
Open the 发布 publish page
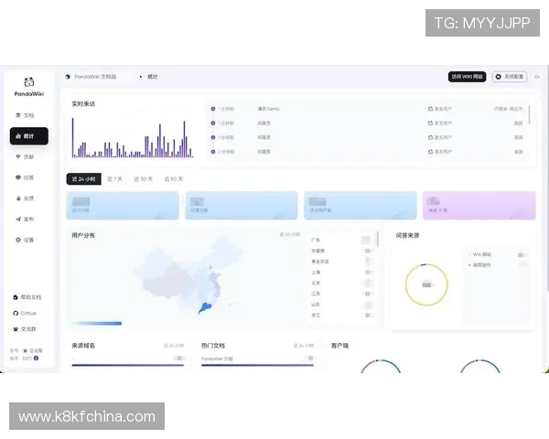point(26,219)
